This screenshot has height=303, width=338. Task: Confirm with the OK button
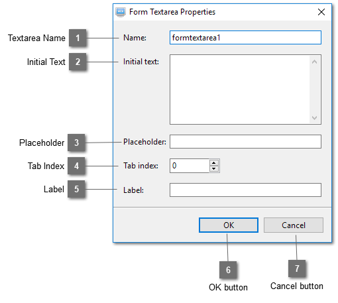229,225
